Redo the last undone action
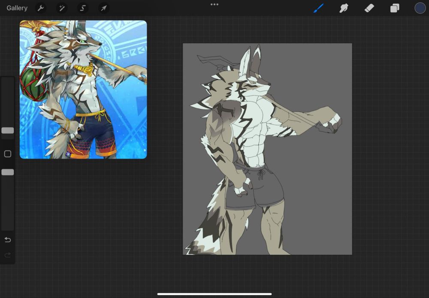Viewport: 429px width, 298px height. pyautogui.click(x=8, y=255)
